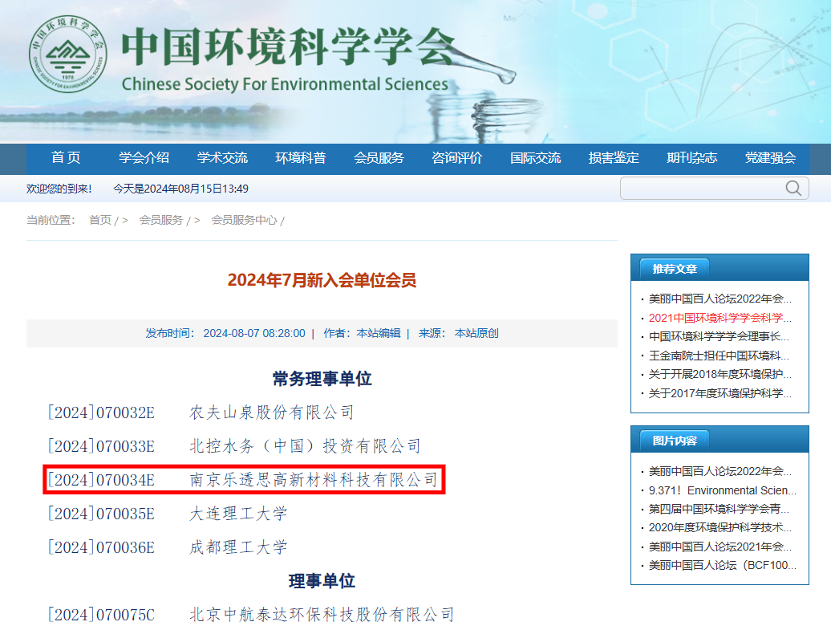Select the 损害鉴定 menu item
Screen dimensions: 831x630
click(x=614, y=157)
